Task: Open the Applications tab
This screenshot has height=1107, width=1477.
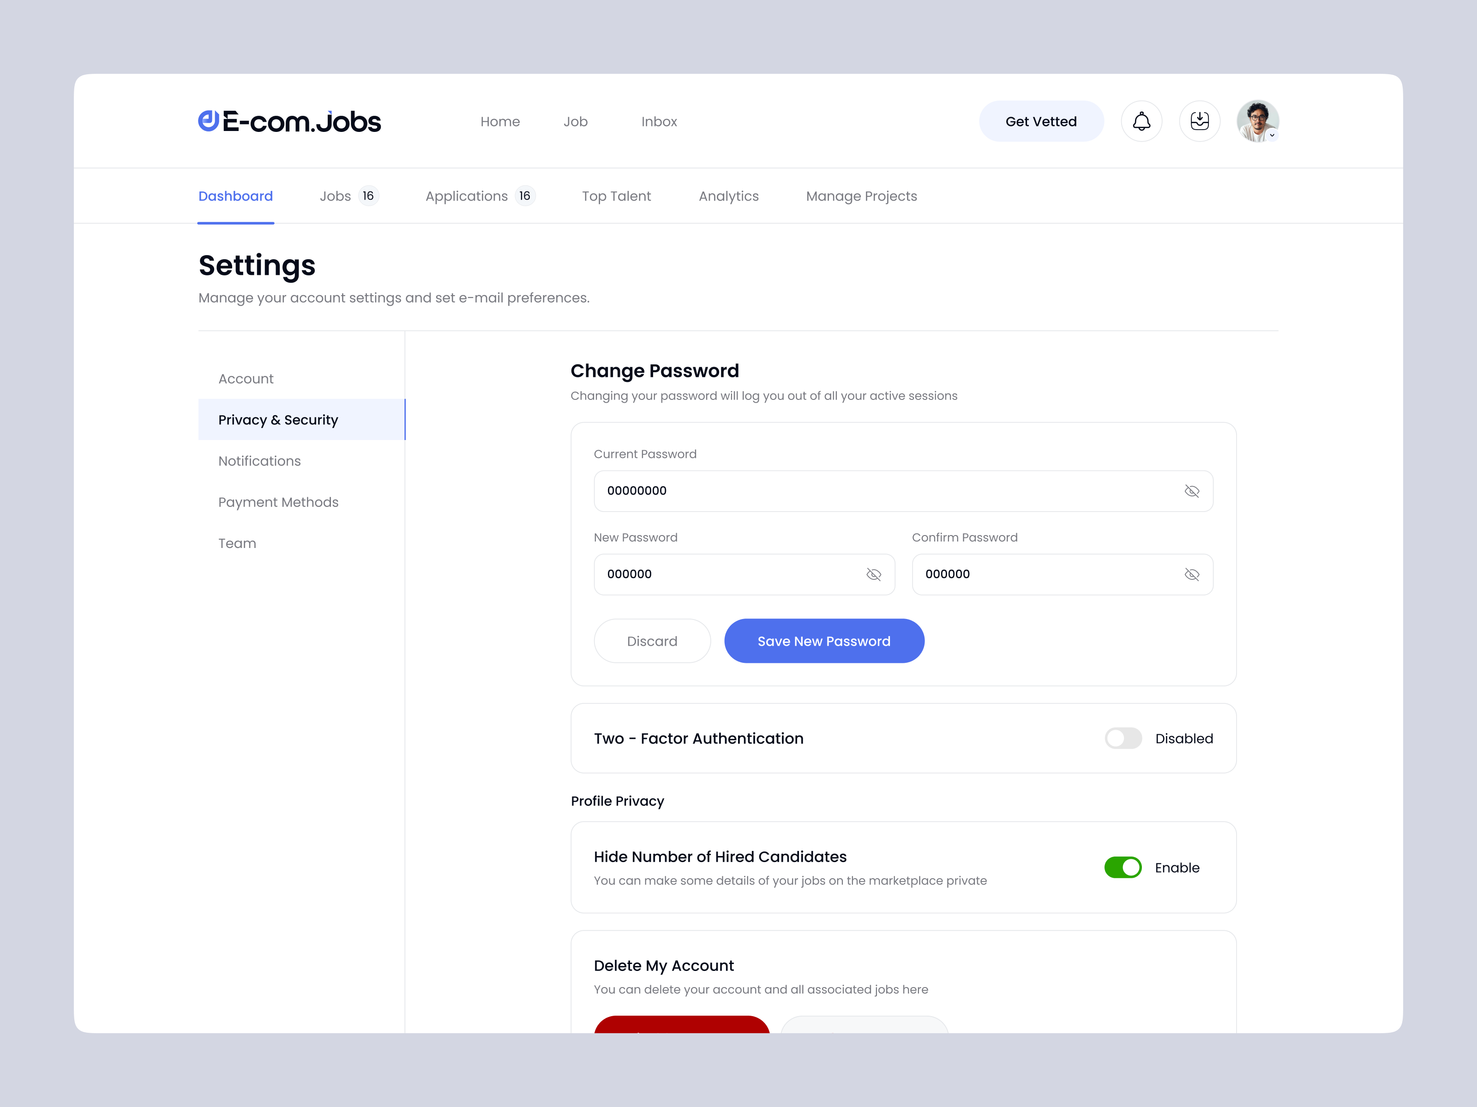Action: 467,196
